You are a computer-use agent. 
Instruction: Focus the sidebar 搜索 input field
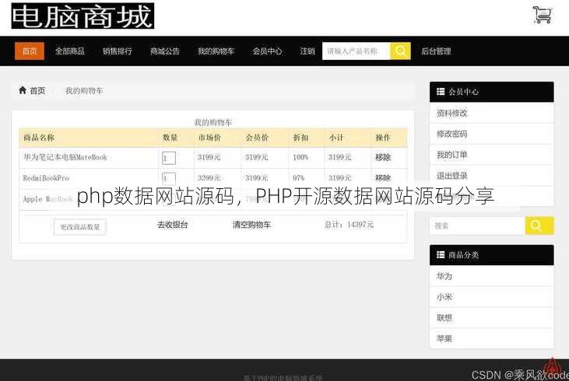pos(477,225)
